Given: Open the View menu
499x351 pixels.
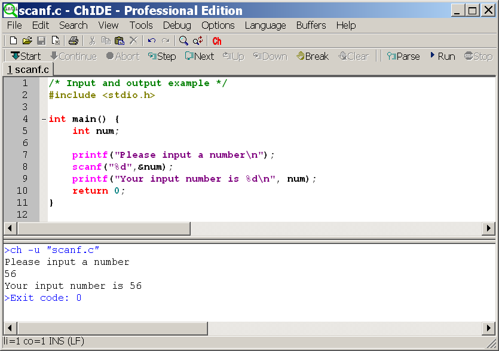Looking at the screenshot, I should click(108, 25).
